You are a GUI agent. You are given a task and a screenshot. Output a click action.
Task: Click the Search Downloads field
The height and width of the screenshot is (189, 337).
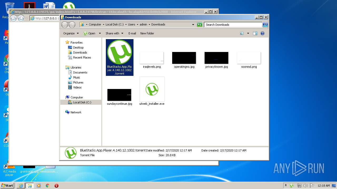[x=233, y=25]
